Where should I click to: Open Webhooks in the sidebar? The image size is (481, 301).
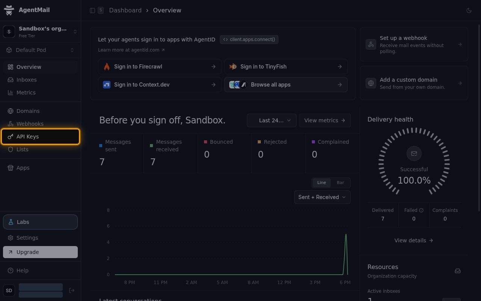point(41,124)
